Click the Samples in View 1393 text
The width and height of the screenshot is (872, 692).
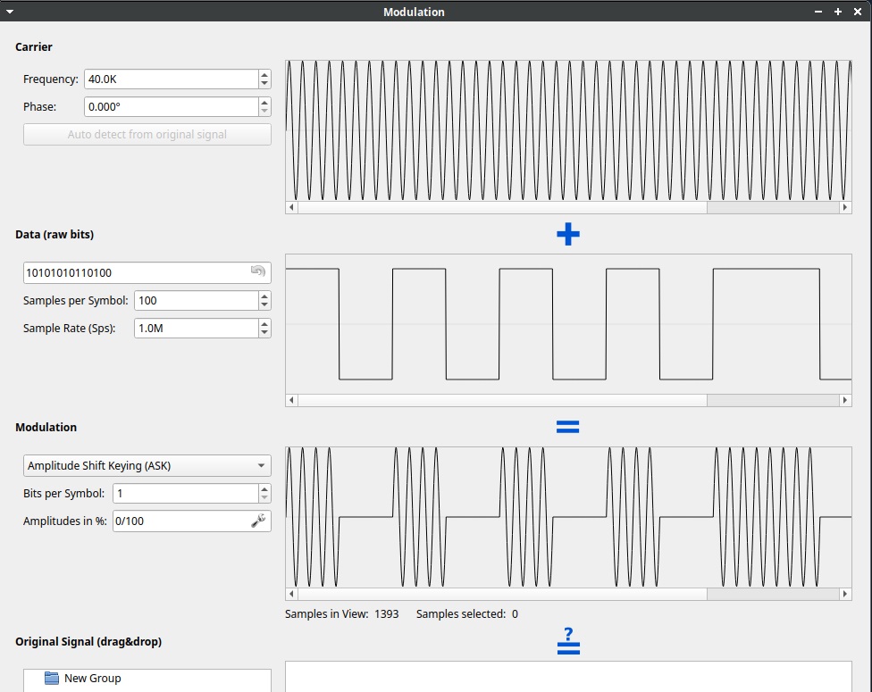coord(341,613)
